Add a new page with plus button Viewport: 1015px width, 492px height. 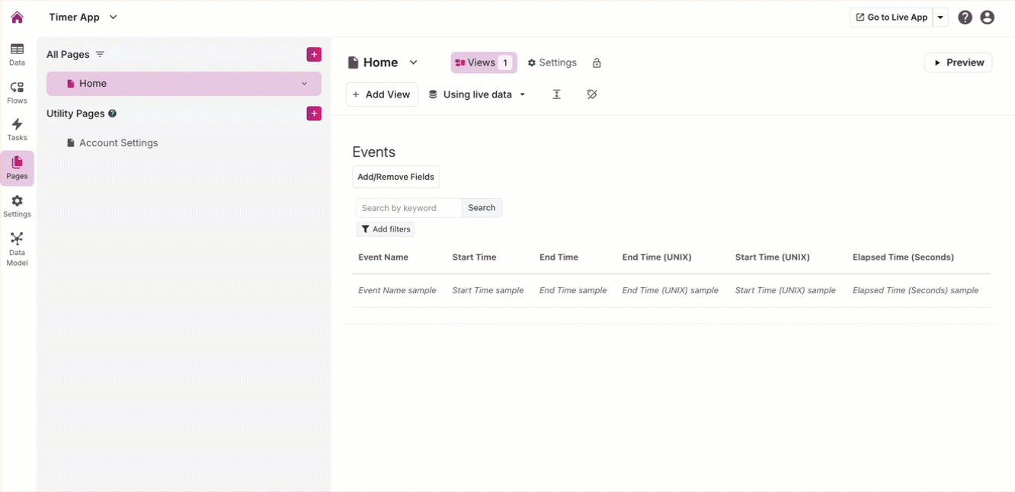point(314,55)
